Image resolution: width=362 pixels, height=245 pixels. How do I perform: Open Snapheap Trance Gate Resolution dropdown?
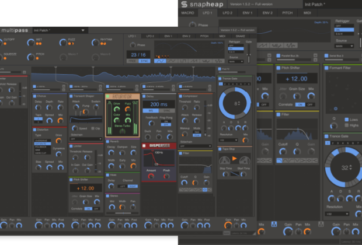pos(337,214)
